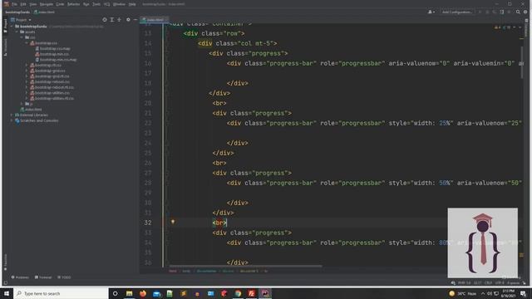Expand Scratches and Consoles
The image size is (532, 299).
coord(12,120)
